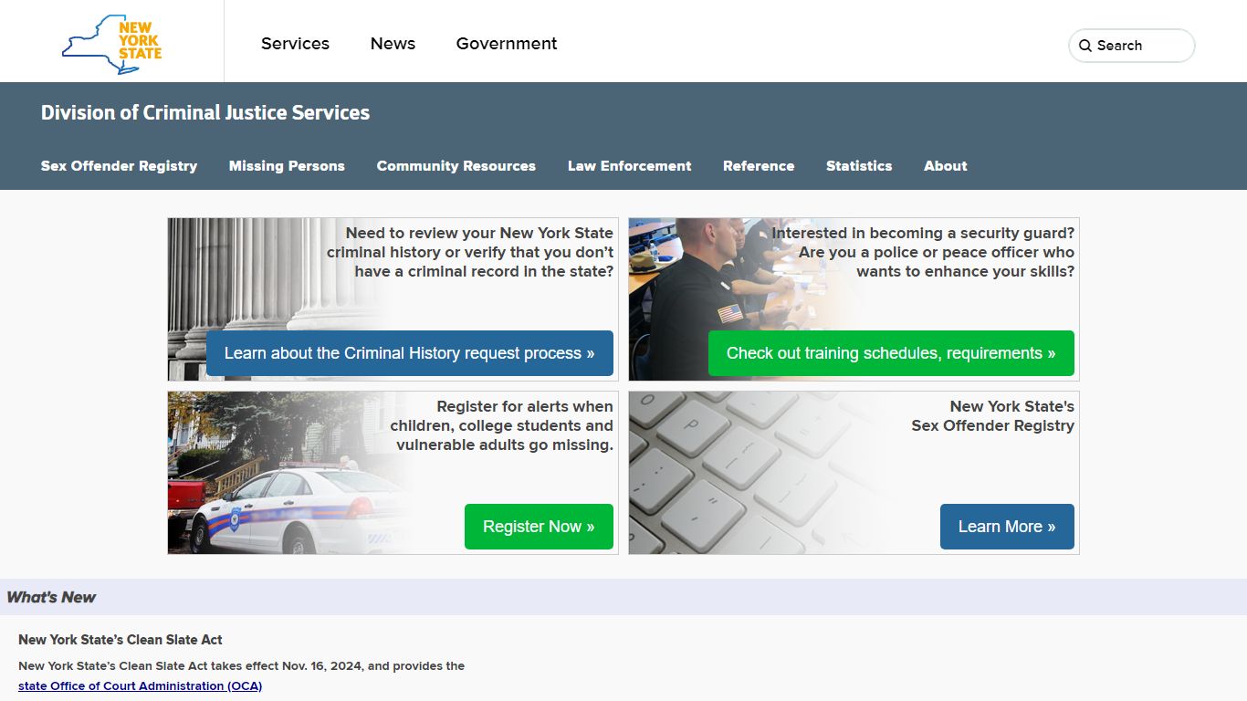Select 'Register for alerts when' card text
Image resolution: width=1247 pixels, height=701 pixels.
[525, 406]
